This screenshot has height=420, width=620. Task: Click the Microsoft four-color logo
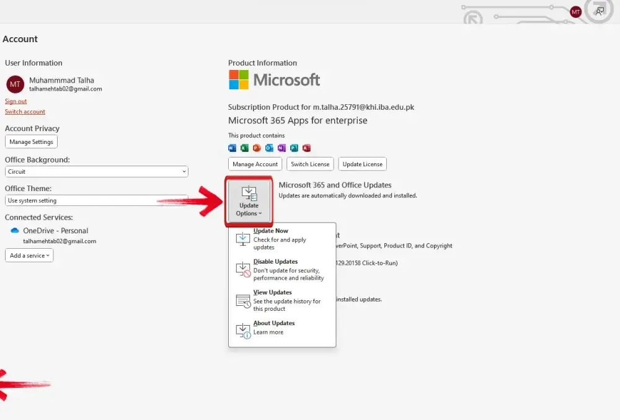click(x=239, y=79)
